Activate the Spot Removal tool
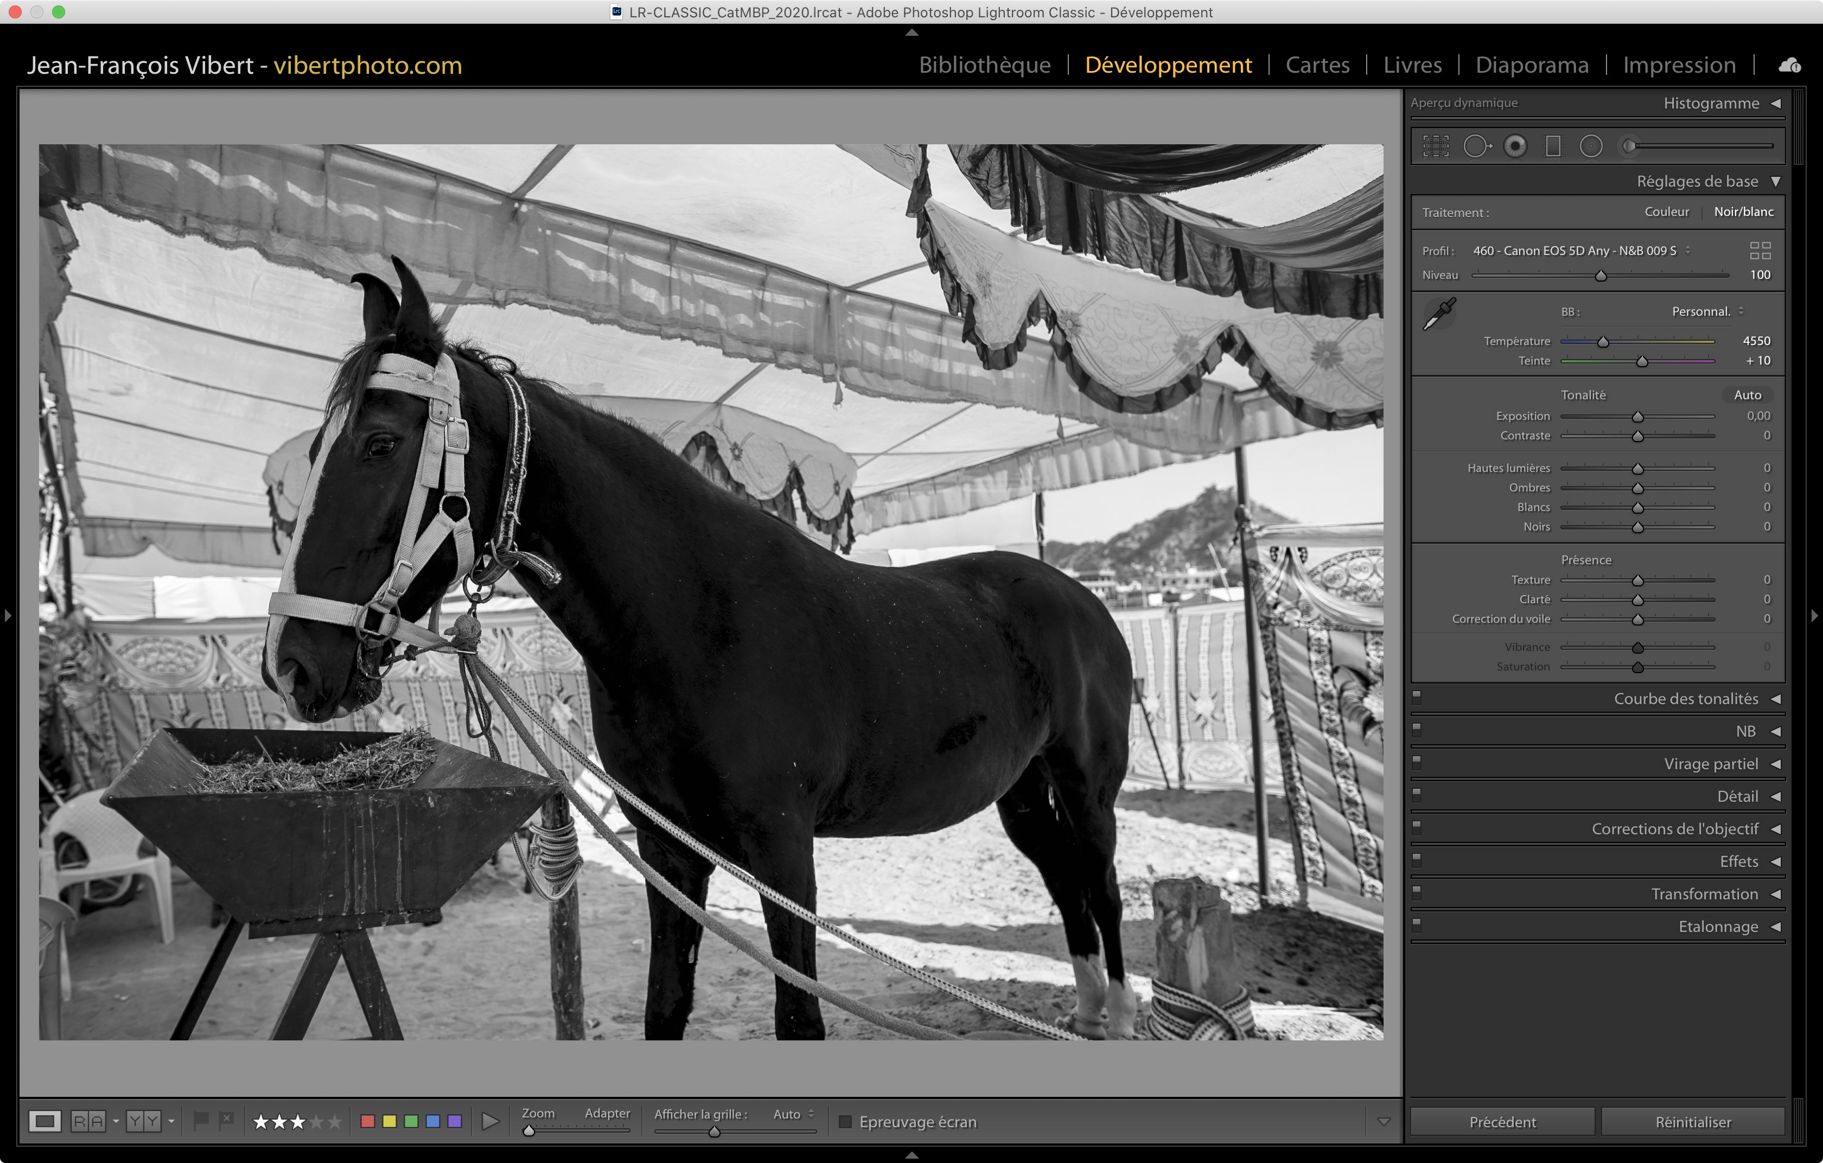Image resolution: width=1823 pixels, height=1163 pixels. pos(1476,146)
